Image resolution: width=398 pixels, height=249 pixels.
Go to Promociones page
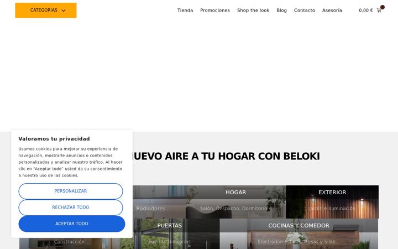(215, 11)
